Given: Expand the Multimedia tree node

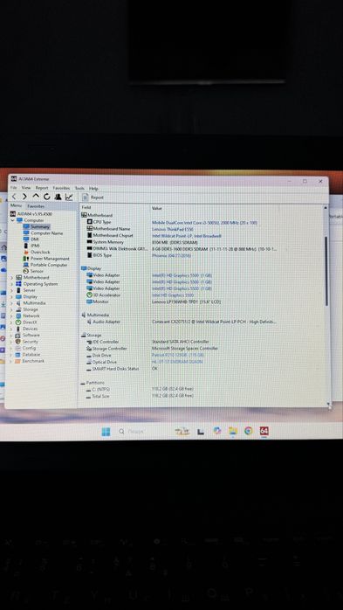Looking at the screenshot, I should coord(11,303).
